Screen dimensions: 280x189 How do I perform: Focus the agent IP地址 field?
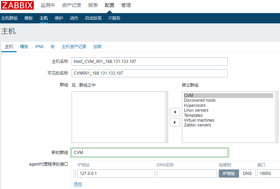(x=116, y=174)
